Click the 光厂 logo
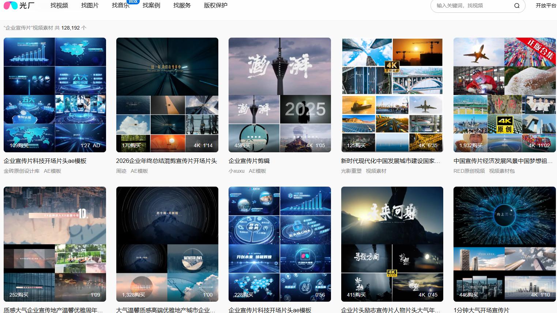Image resolution: width=557 pixels, height=313 pixels. (x=19, y=5)
